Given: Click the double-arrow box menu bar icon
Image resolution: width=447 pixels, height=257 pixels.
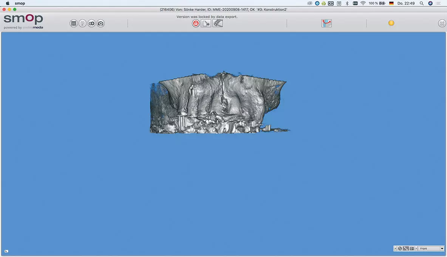Looking at the screenshot, I should tap(331, 3).
